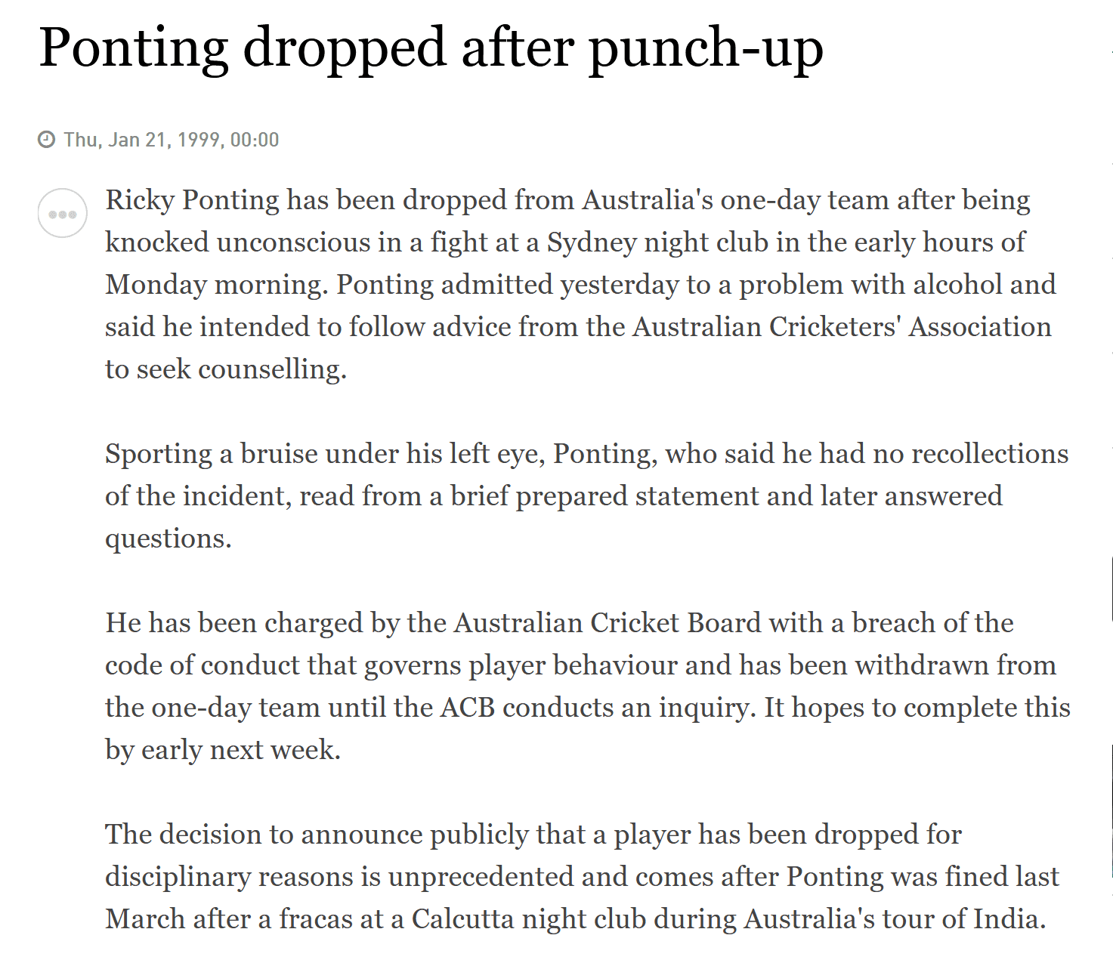
Task: Select the 'Thu, Jan 21, 1999, 00:00' timestamp
Action: point(172,140)
